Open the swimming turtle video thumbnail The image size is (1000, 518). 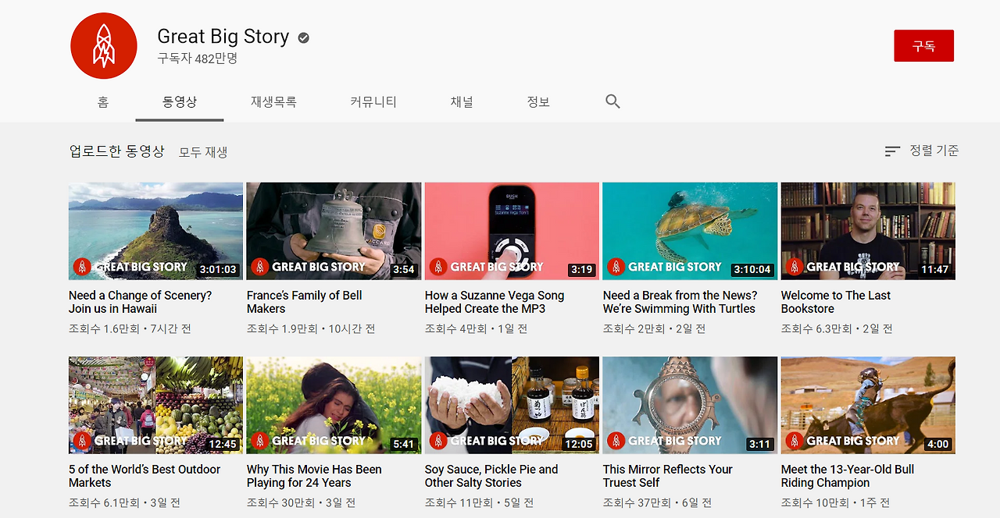[690, 231]
